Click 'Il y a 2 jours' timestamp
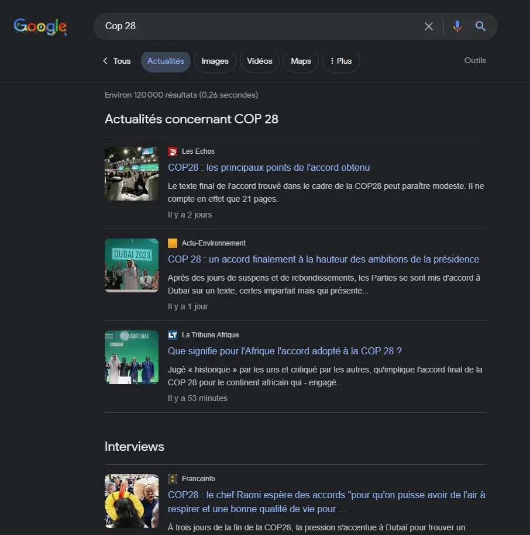Image resolution: width=530 pixels, height=535 pixels. pyautogui.click(x=190, y=215)
